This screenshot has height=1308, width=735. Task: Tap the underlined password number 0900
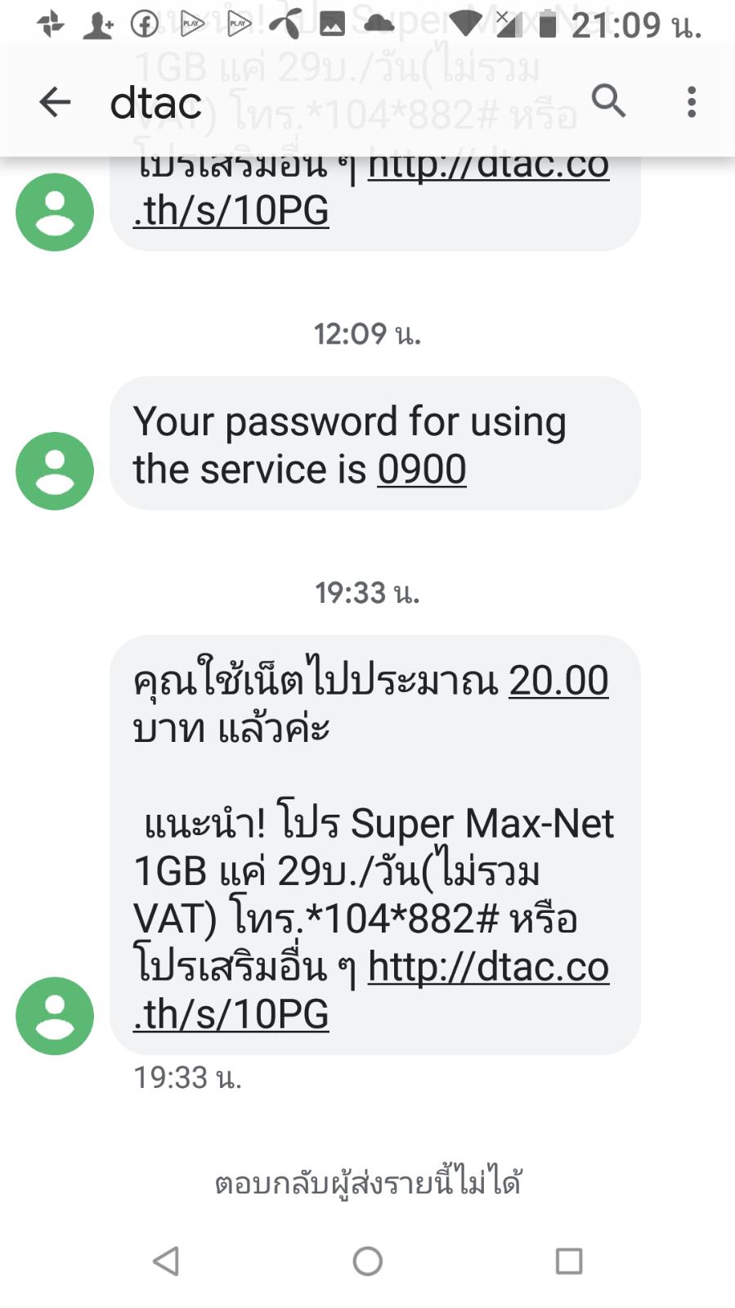pos(422,470)
